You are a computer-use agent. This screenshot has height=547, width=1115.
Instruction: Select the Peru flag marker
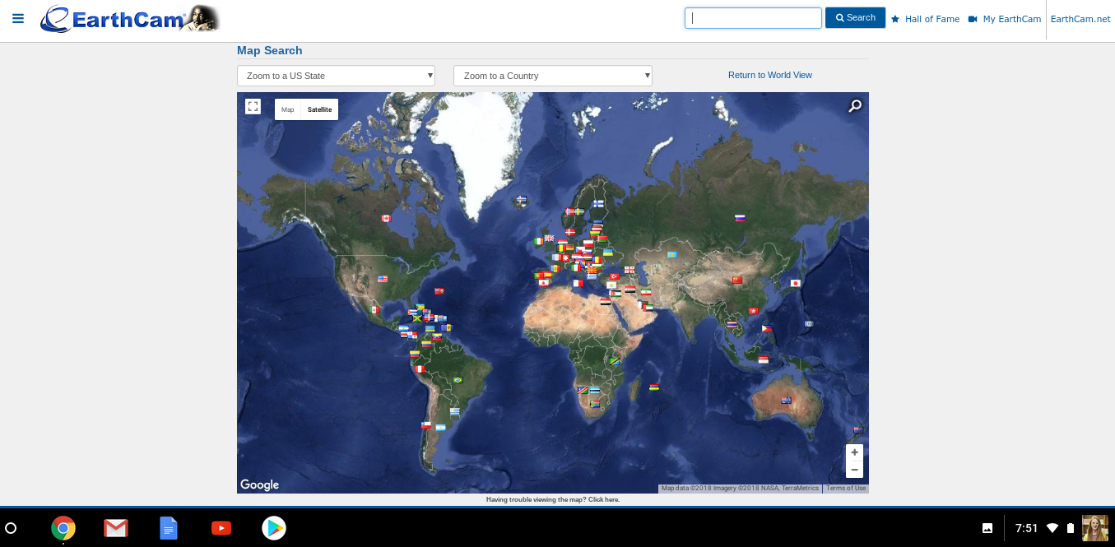point(418,369)
